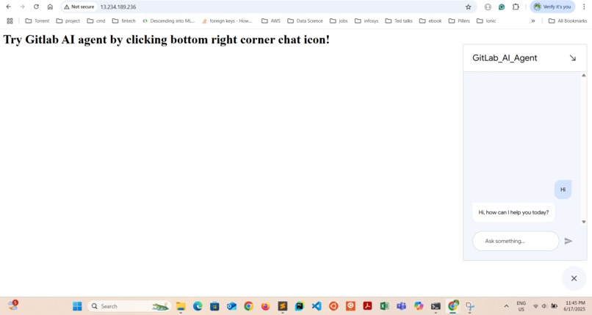Click the page heading about Gitlab AI agent
592x315 pixels.
(167, 39)
